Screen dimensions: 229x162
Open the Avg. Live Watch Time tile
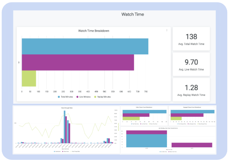click(191, 64)
